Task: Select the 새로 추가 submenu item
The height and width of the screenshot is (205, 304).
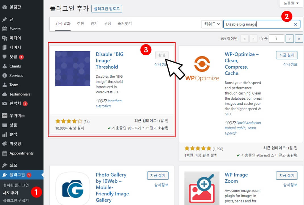Action: 11,193
